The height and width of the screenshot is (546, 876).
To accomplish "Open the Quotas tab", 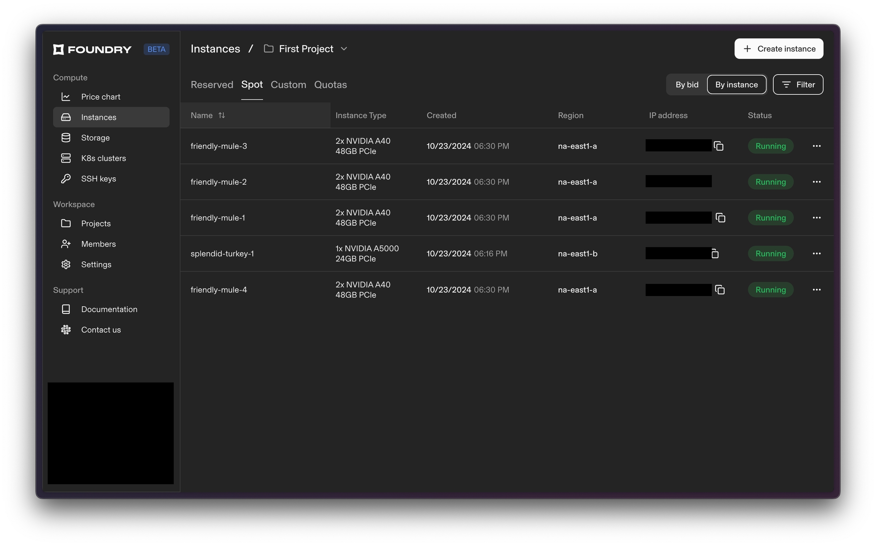I will coord(330,84).
